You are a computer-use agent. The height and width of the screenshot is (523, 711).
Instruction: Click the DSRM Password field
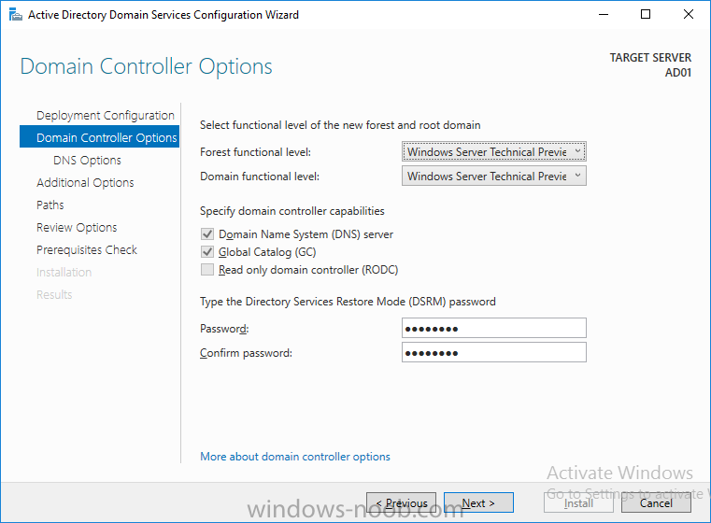494,328
